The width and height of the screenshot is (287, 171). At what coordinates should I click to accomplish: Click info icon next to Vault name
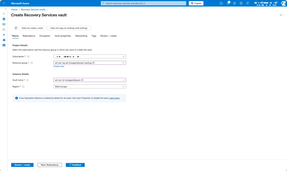(27, 80)
